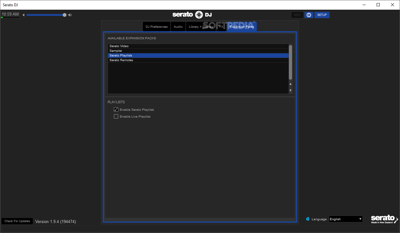Click the info icon button beside MIDI
This screenshot has width=400, height=233.
tap(309, 15)
